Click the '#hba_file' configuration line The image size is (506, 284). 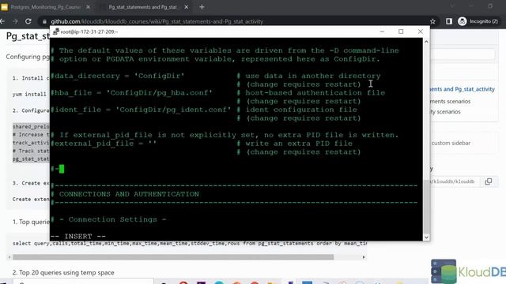point(132,93)
